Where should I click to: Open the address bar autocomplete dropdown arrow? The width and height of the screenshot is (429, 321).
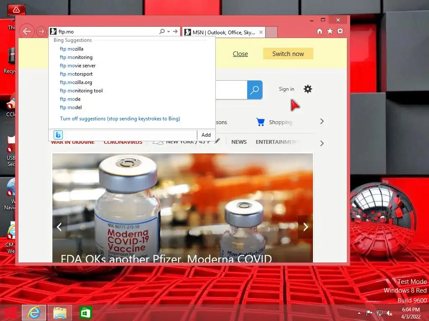point(168,31)
